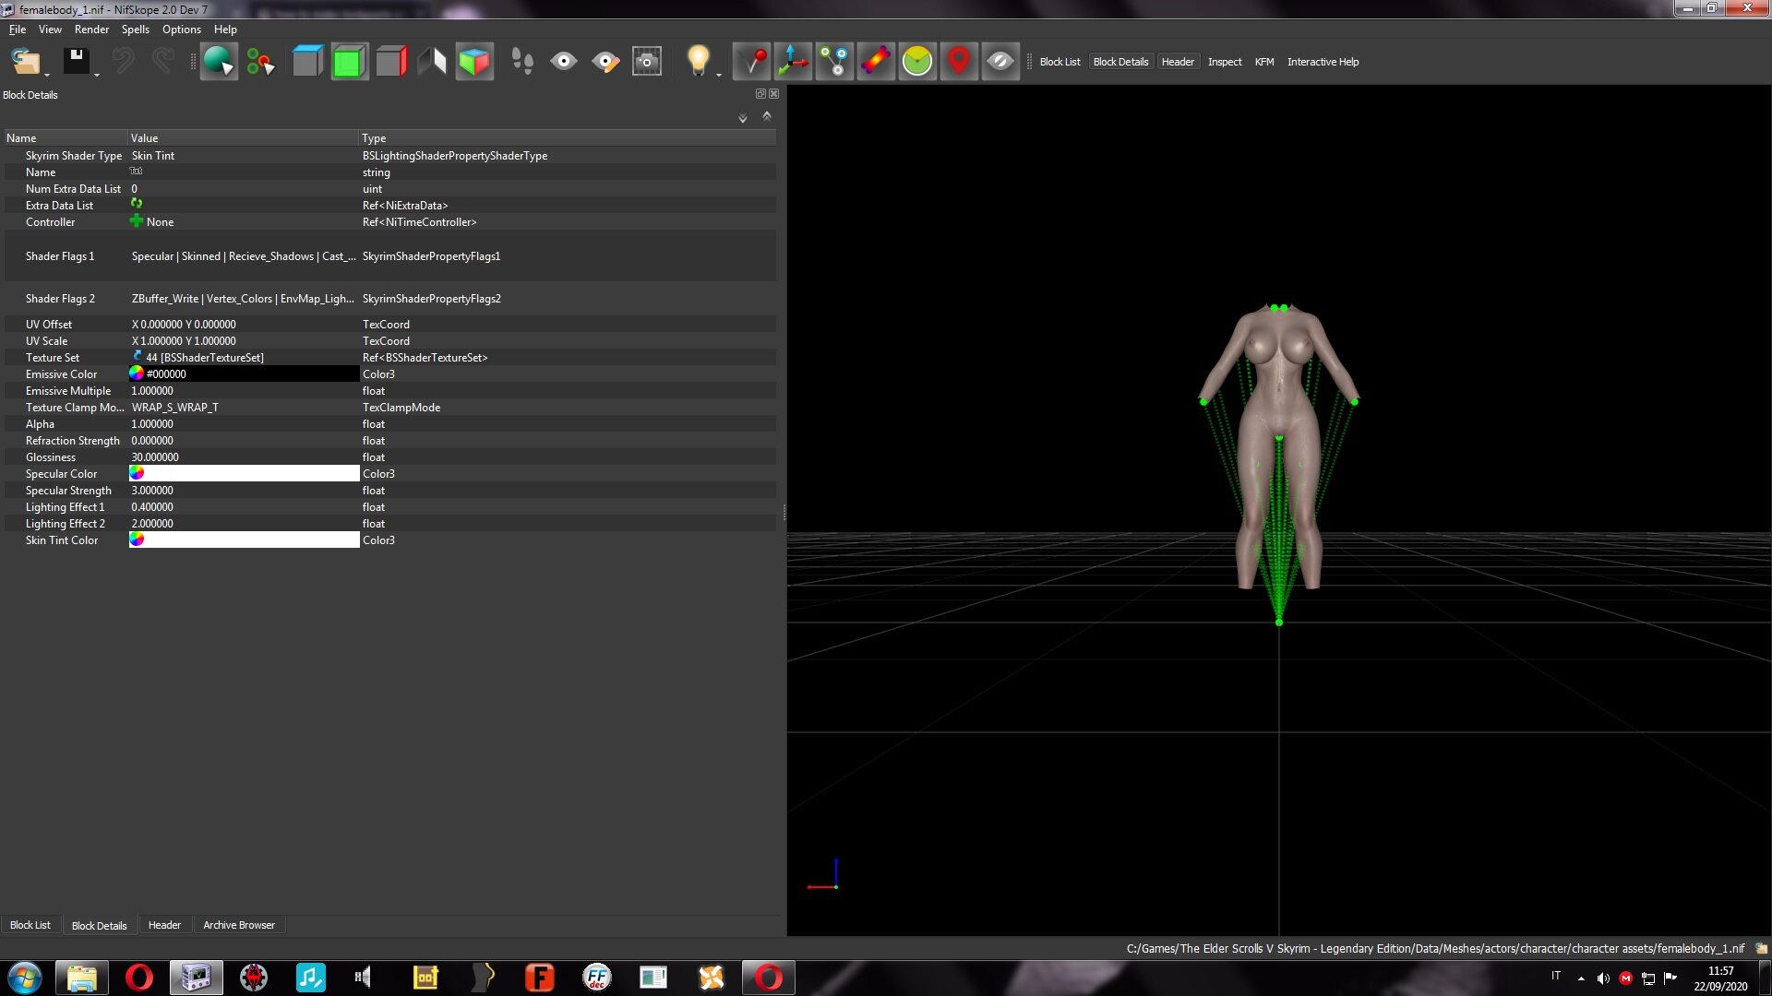Click the Controller green plus icon

tap(137, 221)
